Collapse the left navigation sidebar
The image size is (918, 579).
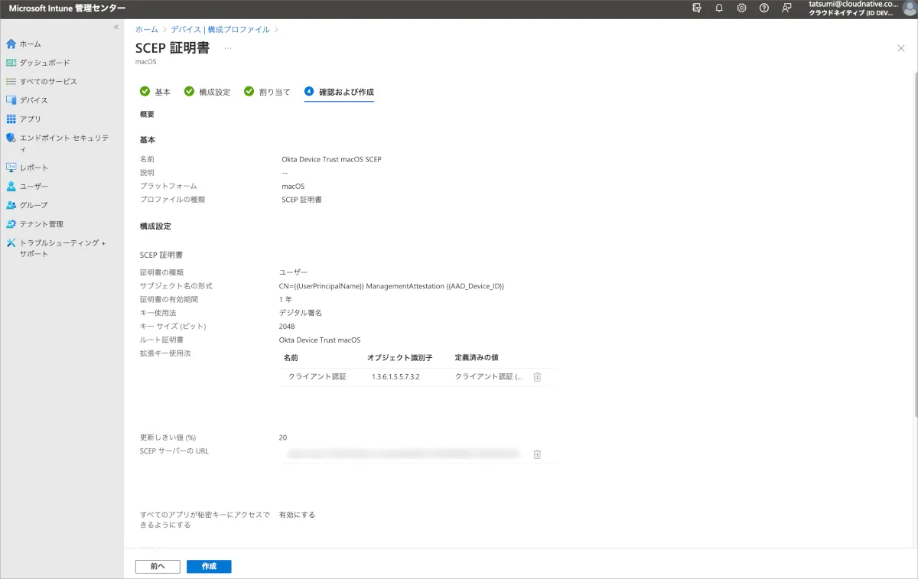click(x=116, y=27)
